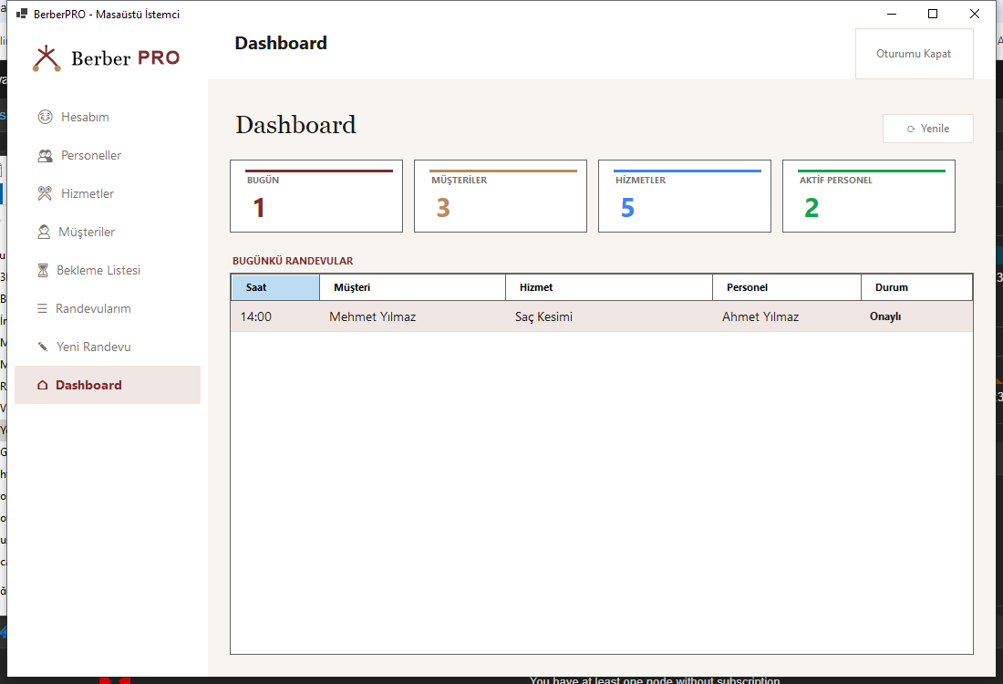The width and height of the screenshot is (1003, 684).
Task: Sort by Durum column header
Action: [916, 287]
